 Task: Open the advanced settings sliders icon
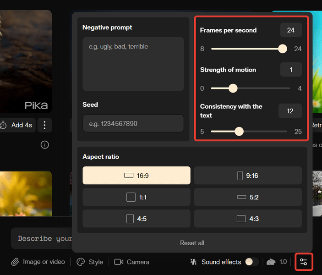click(x=304, y=262)
